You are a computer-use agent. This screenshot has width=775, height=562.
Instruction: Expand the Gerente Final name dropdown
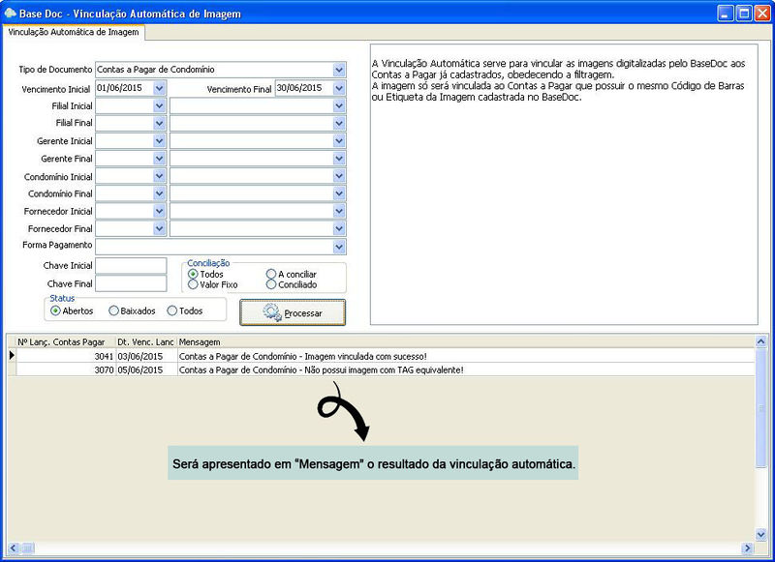338,159
